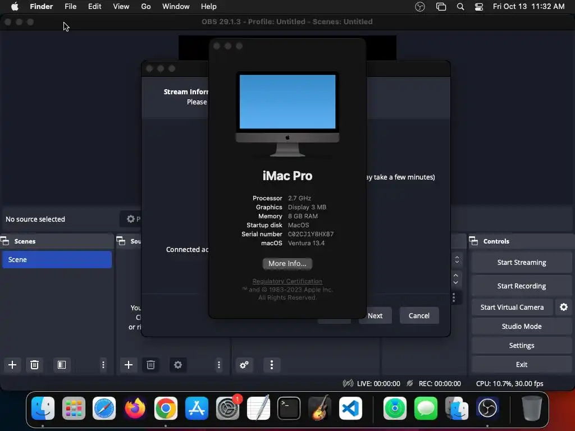Open System Settings from the Dock
This screenshot has height=431, width=575.
click(x=227, y=408)
